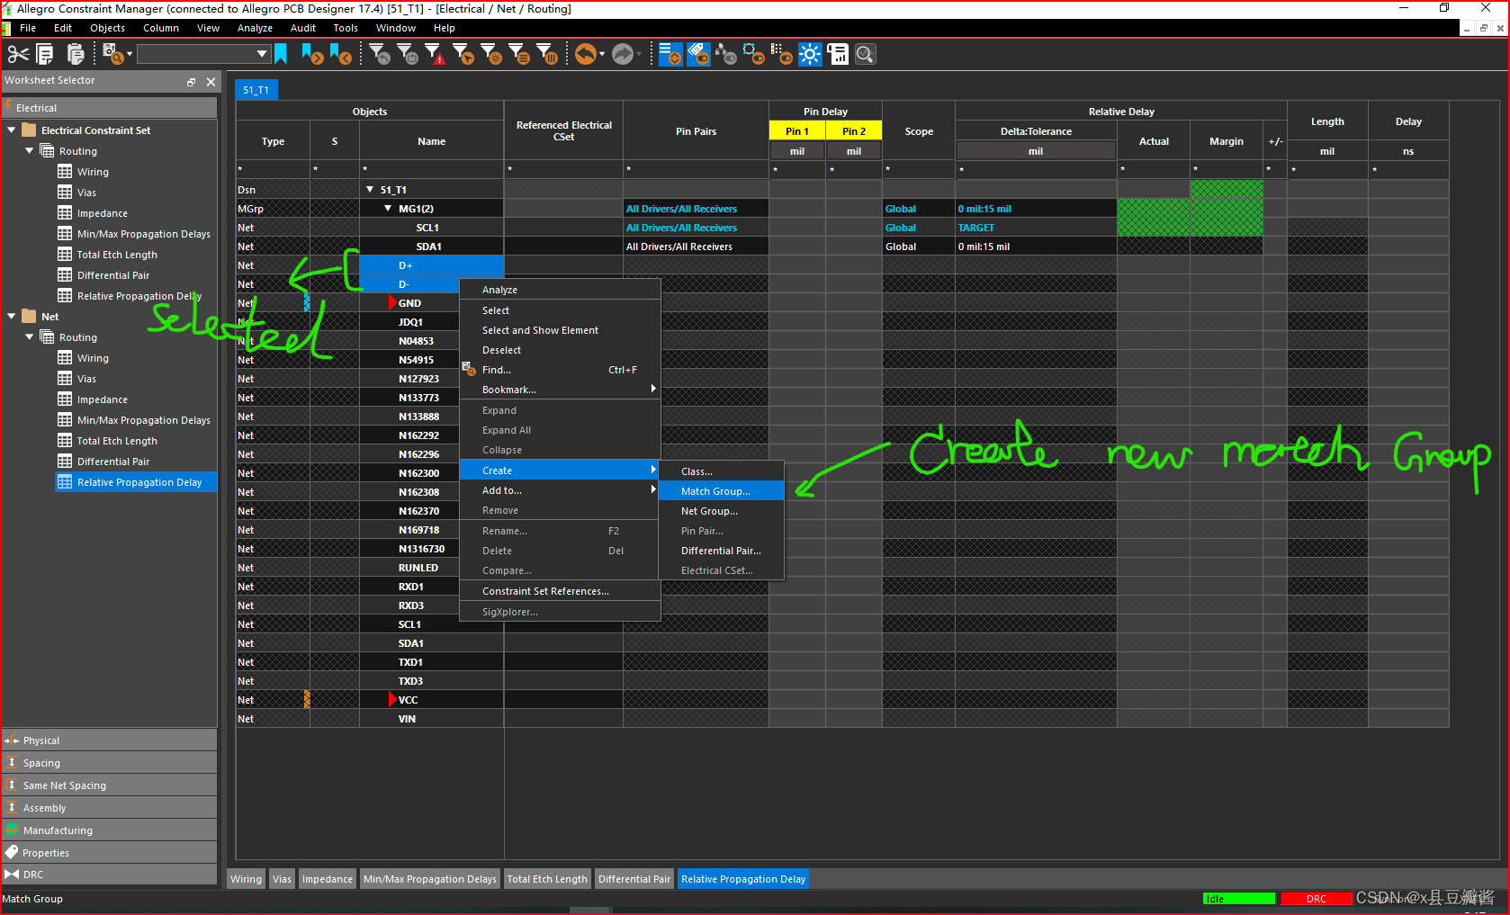Click the filter funnel with row lines icon
1510x915 pixels.
point(519,54)
